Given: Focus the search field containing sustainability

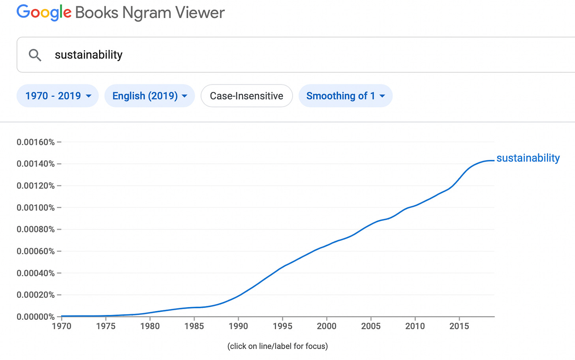Looking at the screenshot, I should (296, 55).
